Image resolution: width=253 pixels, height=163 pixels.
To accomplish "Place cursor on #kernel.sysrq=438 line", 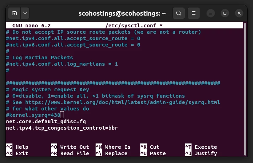I will click(33, 115).
